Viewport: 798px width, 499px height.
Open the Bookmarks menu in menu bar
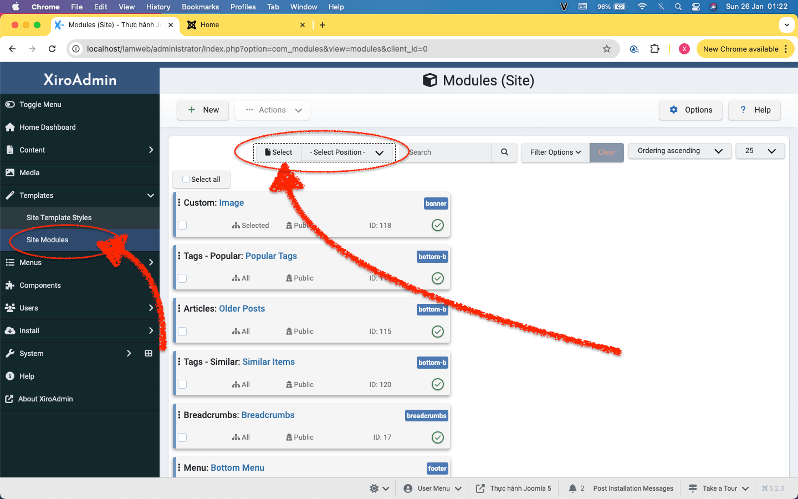(200, 7)
